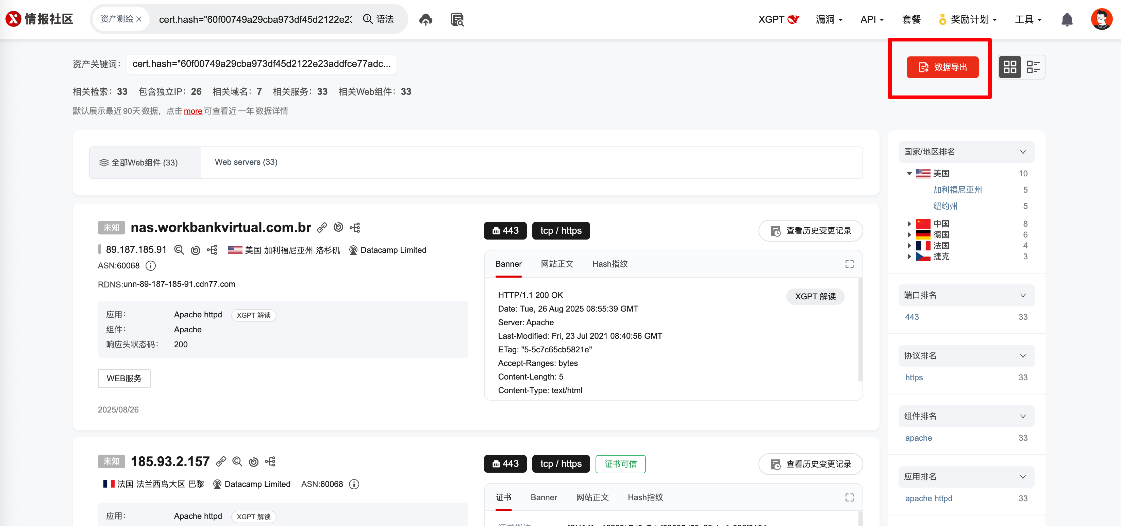Click the ASN:60068 info icon in first result
The height and width of the screenshot is (526, 1121).
pyautogui.click(x=151, y=266)
